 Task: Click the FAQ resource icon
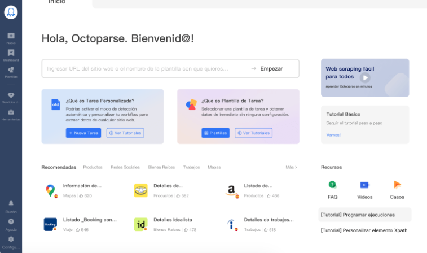pos(332,185)
